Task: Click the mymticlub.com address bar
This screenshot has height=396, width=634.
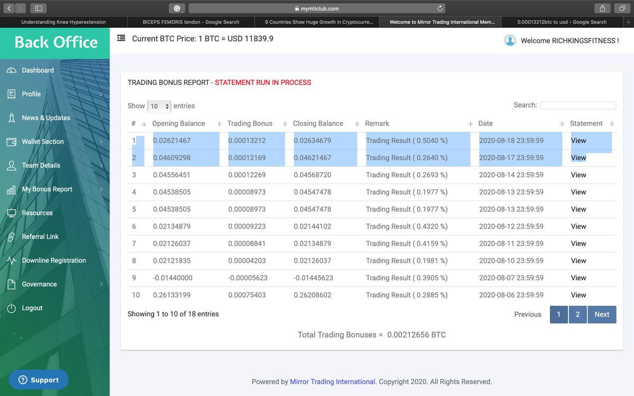Action: click(316, 8)
